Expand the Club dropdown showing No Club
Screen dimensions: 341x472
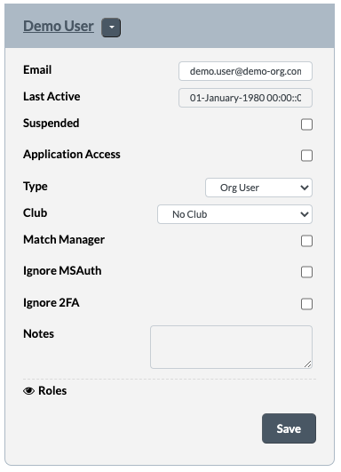[x=234, y=214]
